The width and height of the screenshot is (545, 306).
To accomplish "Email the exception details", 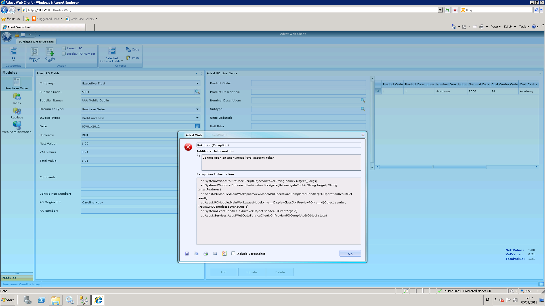I will [215, 254].
